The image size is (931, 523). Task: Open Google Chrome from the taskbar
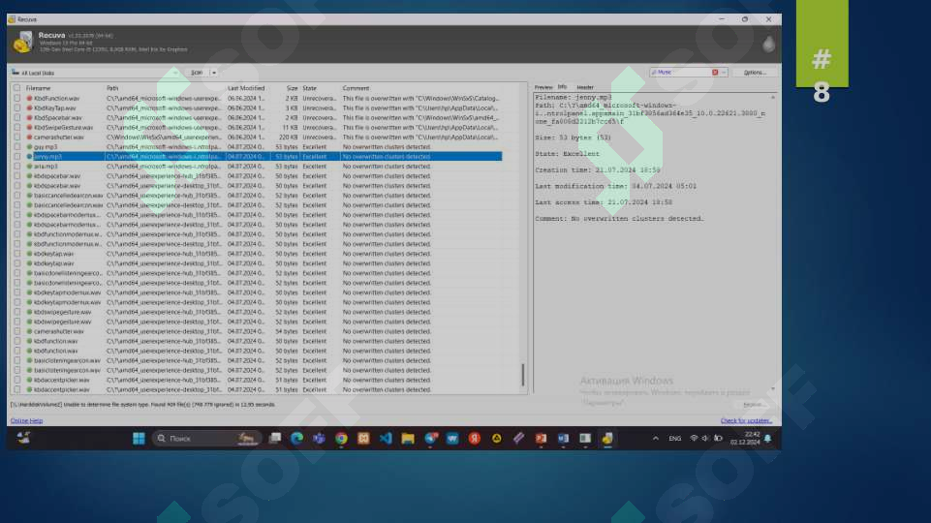point(341,439)
